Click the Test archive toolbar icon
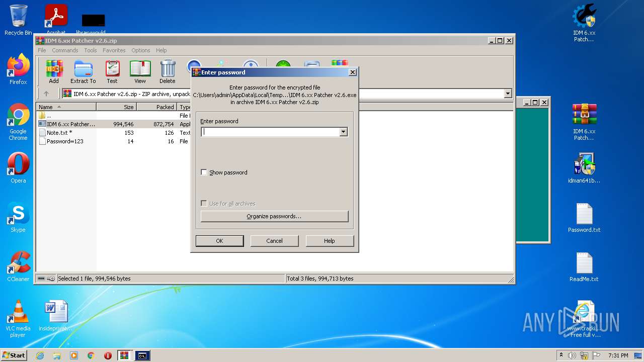 [112, 72]
